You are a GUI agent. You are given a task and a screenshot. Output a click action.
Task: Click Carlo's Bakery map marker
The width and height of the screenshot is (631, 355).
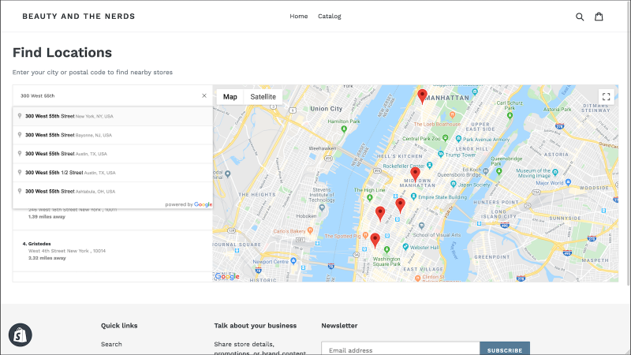pyautogui.click(x=310, y=230)
